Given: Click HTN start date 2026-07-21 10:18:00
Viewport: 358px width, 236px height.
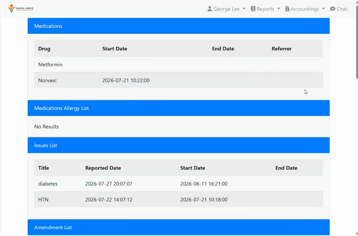Looking at the screenshot, I should 204,200.
